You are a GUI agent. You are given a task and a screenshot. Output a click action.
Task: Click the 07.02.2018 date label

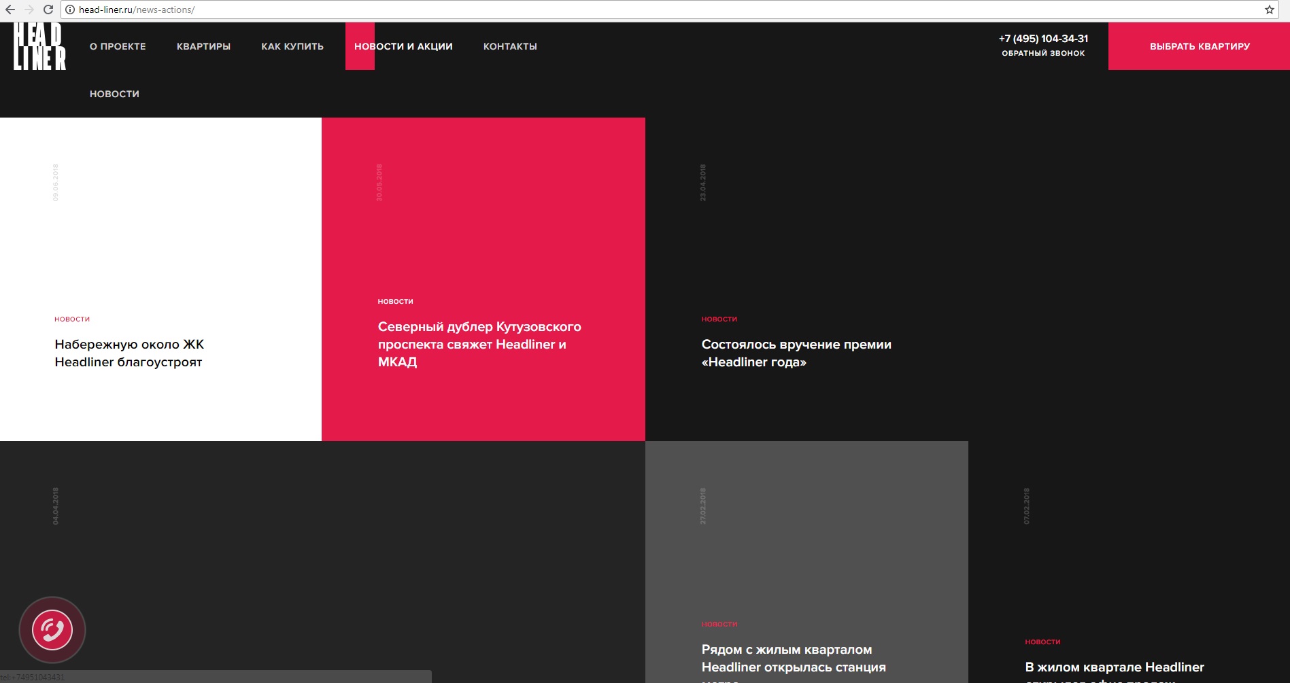click(x=1027, y=506)
